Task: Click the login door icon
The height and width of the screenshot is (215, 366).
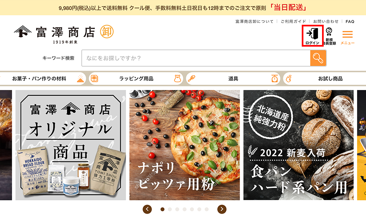Action: pos(312,34)
